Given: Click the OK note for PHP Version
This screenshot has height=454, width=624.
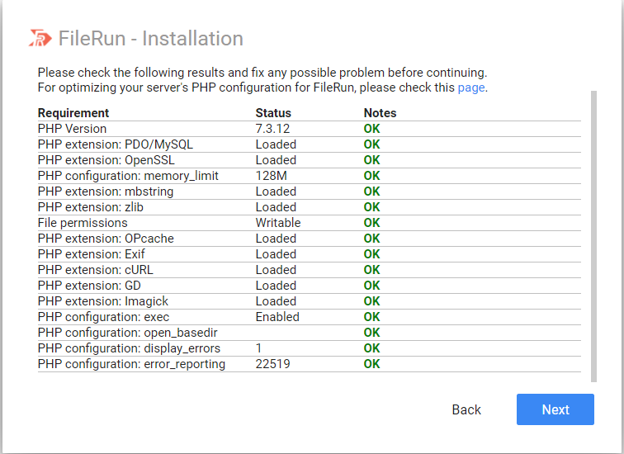Looking at the screenshot, I should [371, 129].
